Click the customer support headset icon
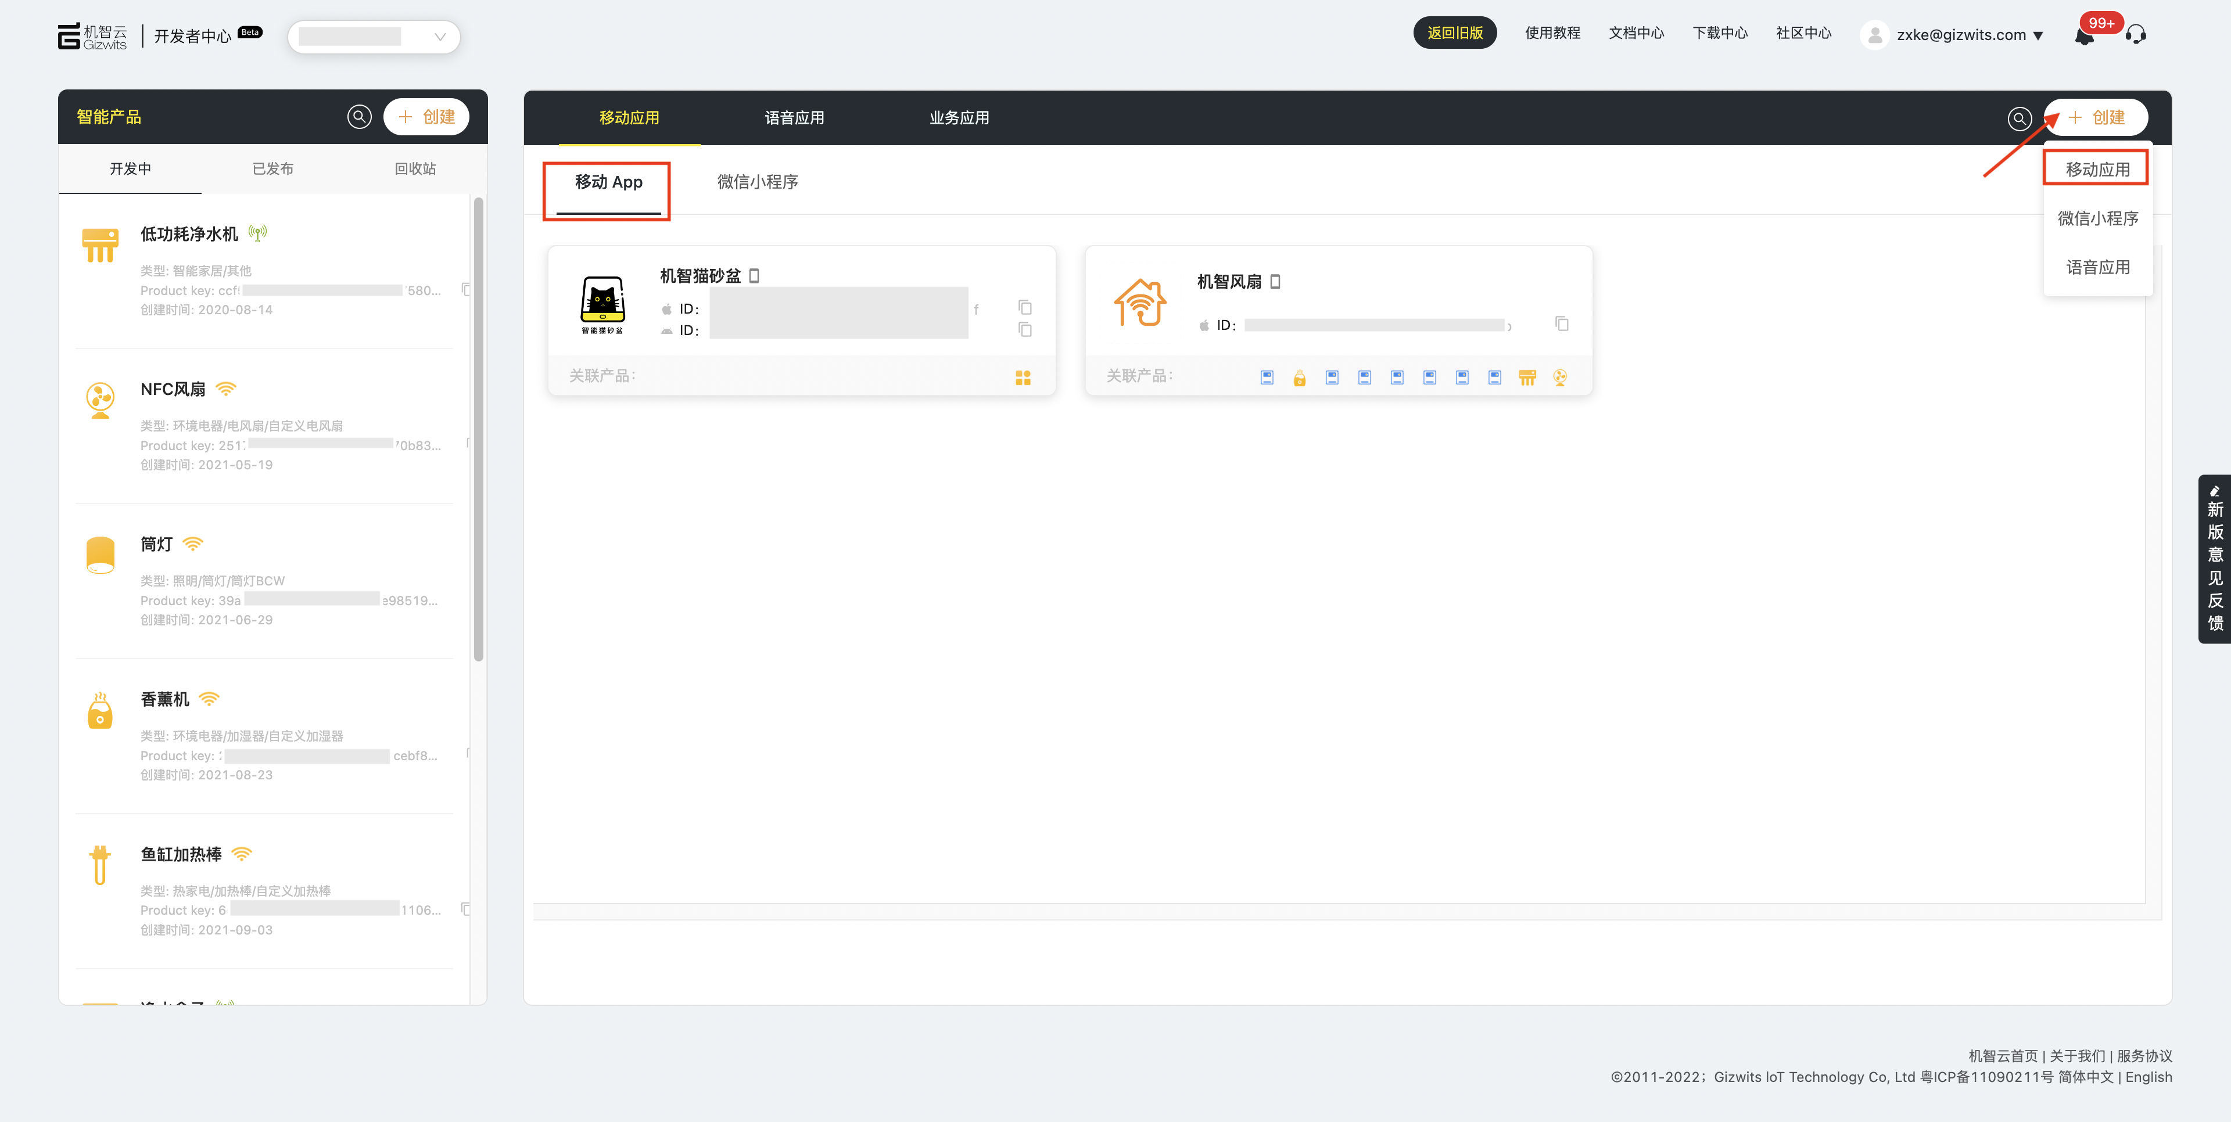Screen dimensions: 2231x1122 pyautogui.click(x=2136, y=35)
